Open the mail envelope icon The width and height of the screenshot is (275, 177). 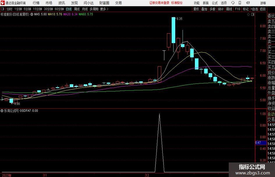pyautogui.click(x=248, y=3)
